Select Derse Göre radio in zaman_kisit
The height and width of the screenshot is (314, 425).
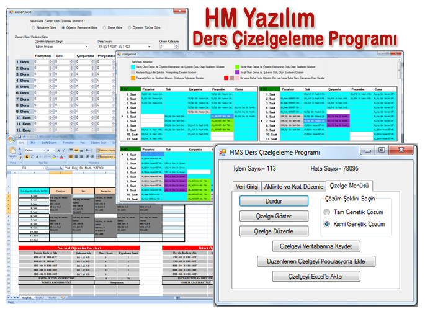point(104,28)
